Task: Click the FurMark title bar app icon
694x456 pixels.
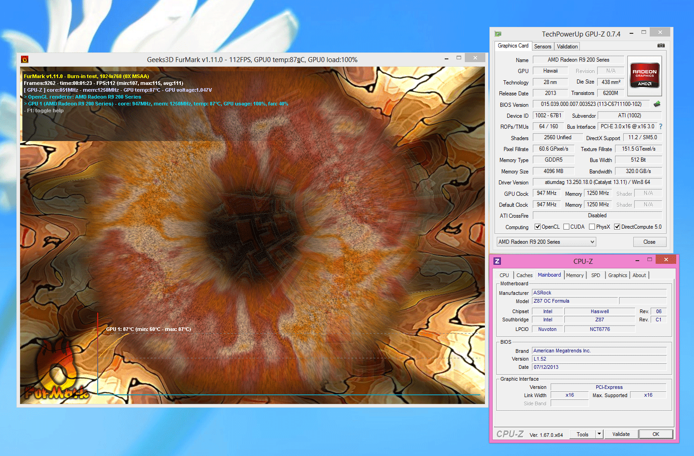Action: 25,59
